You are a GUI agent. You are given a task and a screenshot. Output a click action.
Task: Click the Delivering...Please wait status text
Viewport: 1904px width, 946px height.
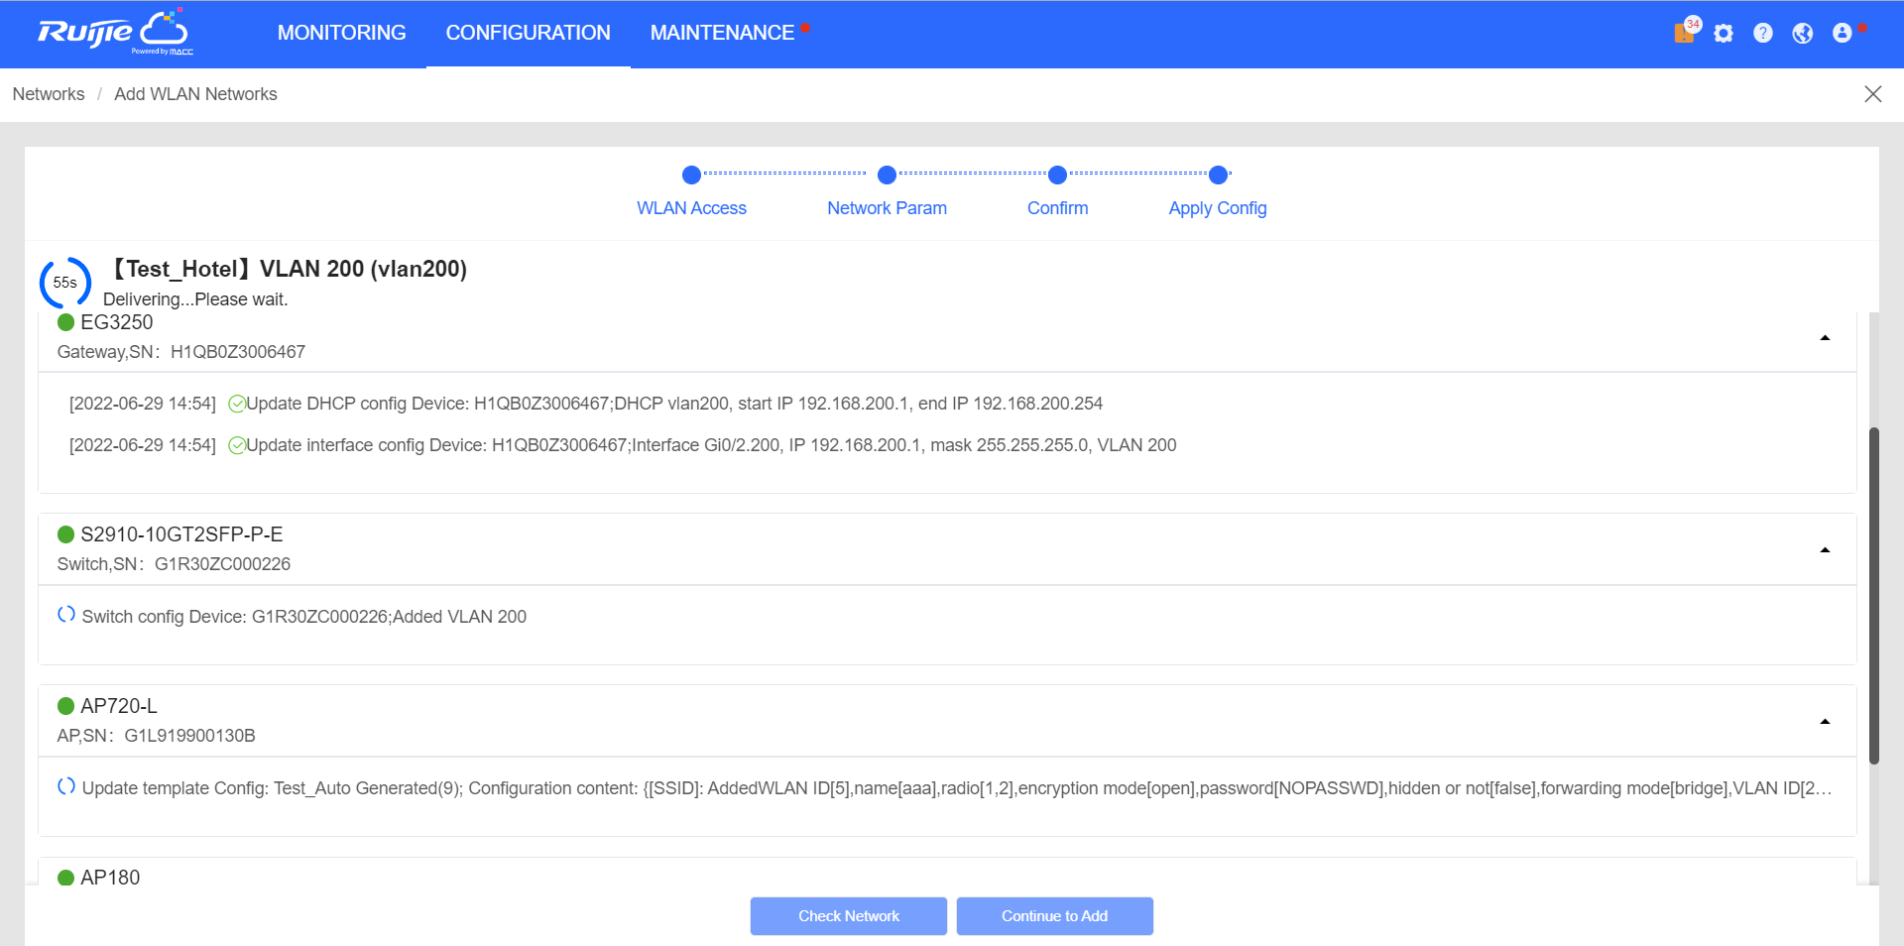(195, 299)
